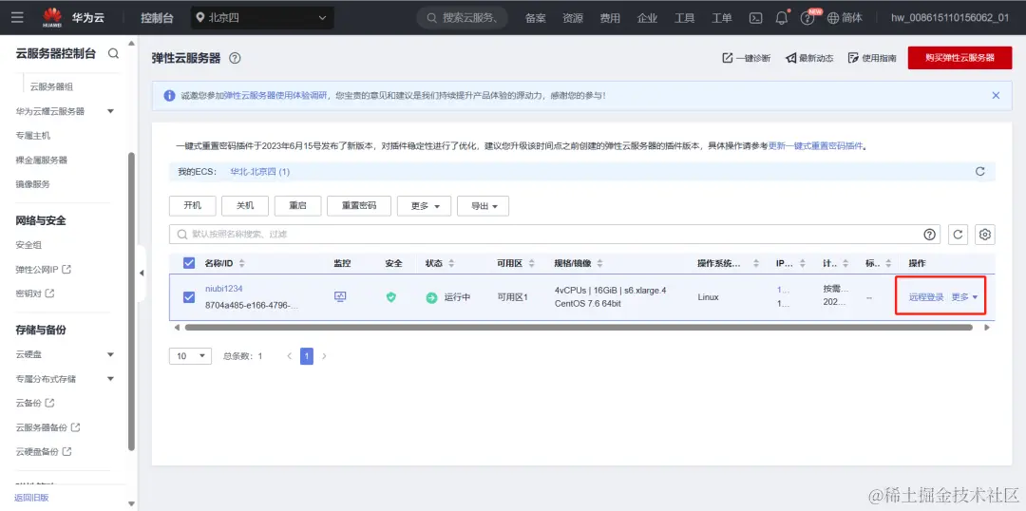Open the notifications bell
1026x511 pixels.
pyautogui.click(x=781, y=18)
